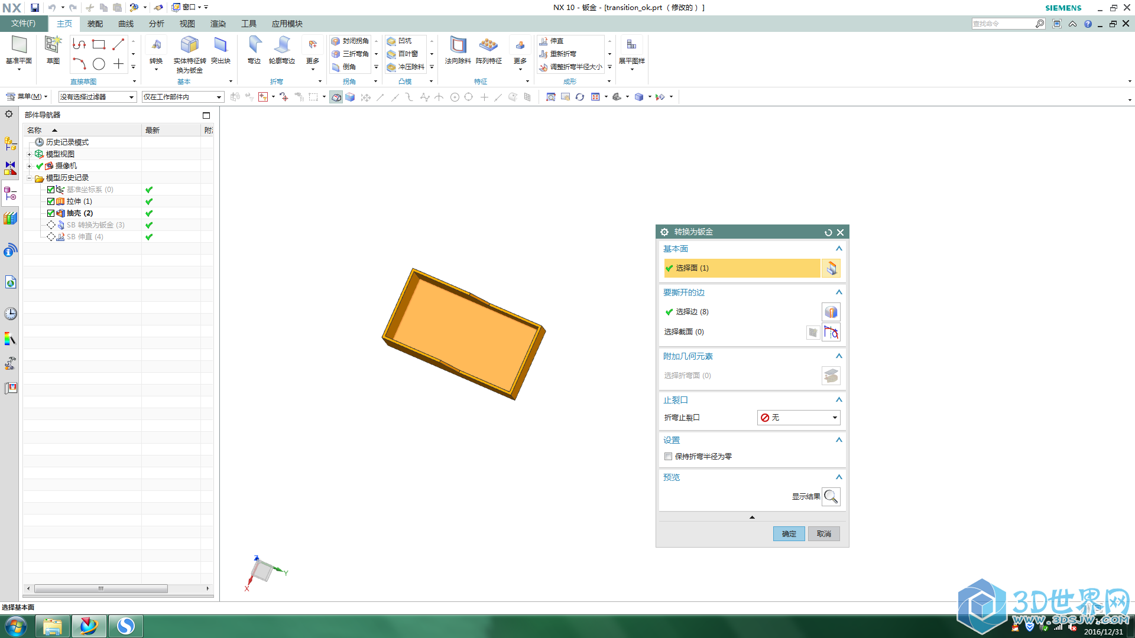Collapse the 止裂口 section chevron
The height and width of the screenshot is (638, 1135).
(x=838, y=400)
